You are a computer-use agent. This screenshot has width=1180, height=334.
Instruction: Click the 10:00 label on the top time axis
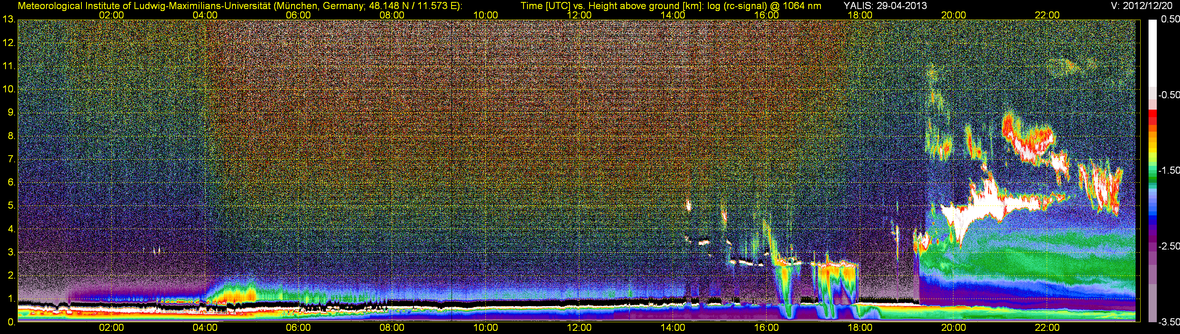(485, 15)
